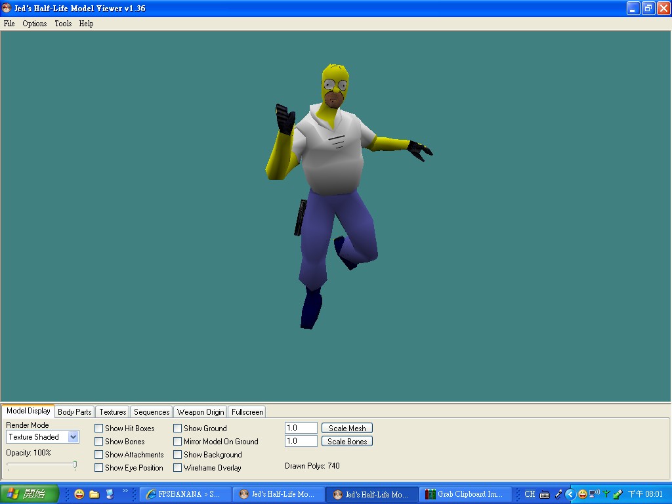672x504 pixels.
Task: Enable Show Eye Position checkbox
Action: coord(98,467)
